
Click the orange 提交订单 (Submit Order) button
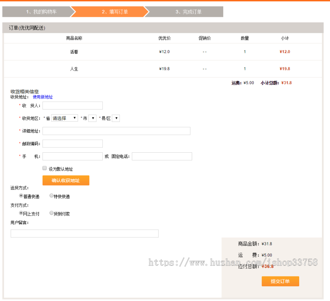280,281
